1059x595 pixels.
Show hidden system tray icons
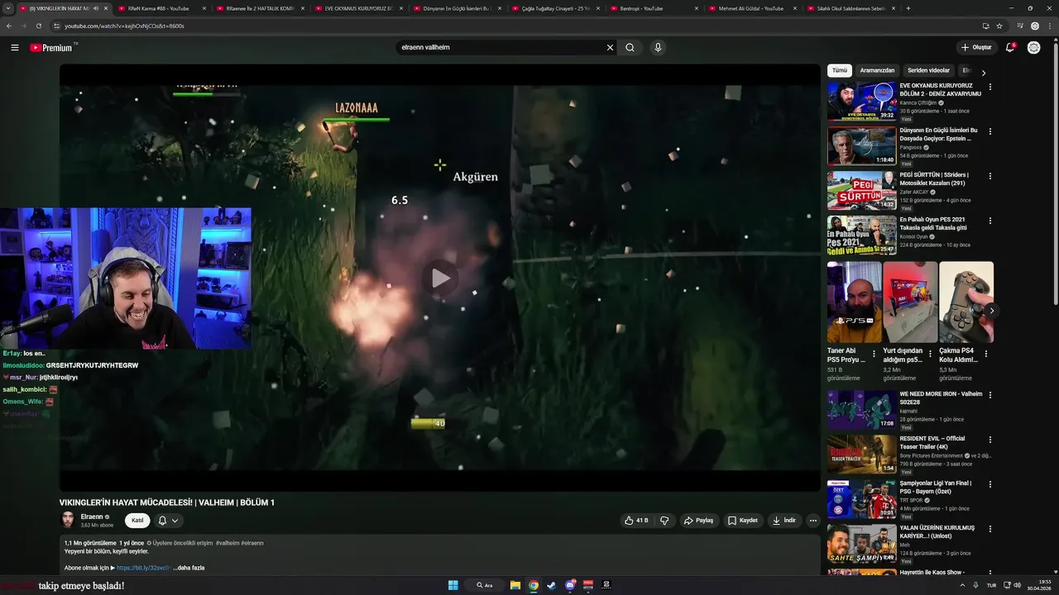coord(962,585)
